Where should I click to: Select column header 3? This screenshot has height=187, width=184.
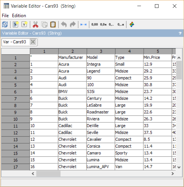101,51
